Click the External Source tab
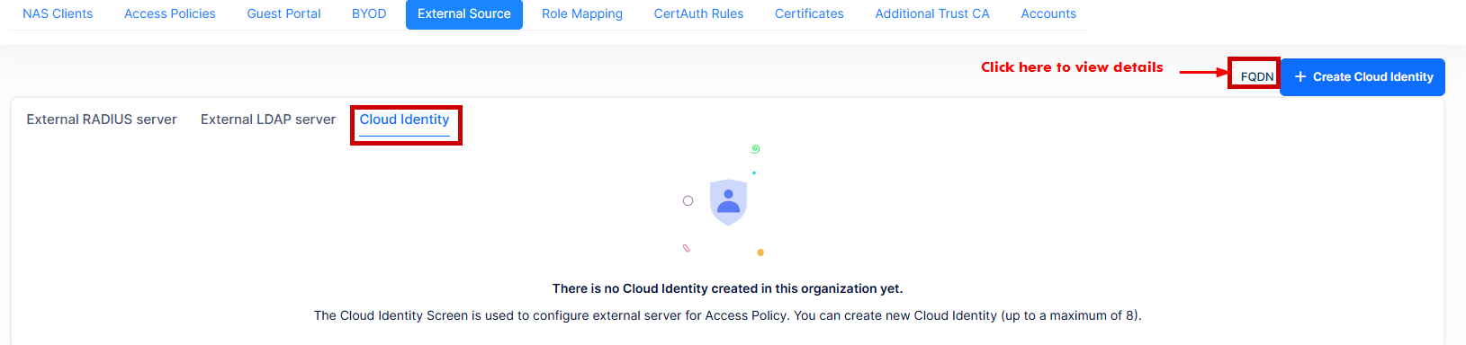The image size is (1466, 345). [x=464, y=14]
